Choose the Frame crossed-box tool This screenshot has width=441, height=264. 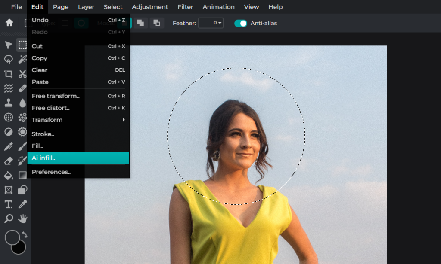click(9, 190)
